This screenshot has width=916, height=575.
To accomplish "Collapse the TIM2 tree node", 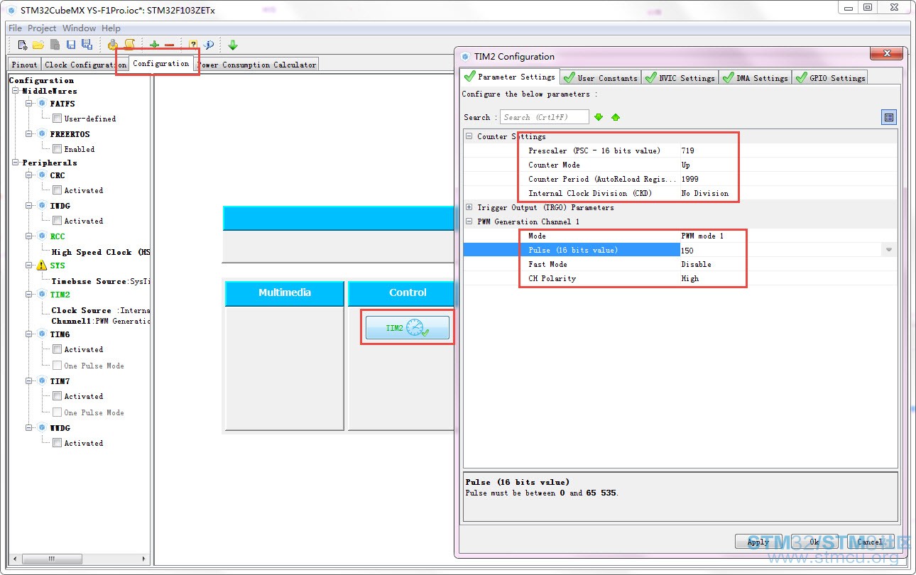I will pyautogui.click(x=30, y=295).
